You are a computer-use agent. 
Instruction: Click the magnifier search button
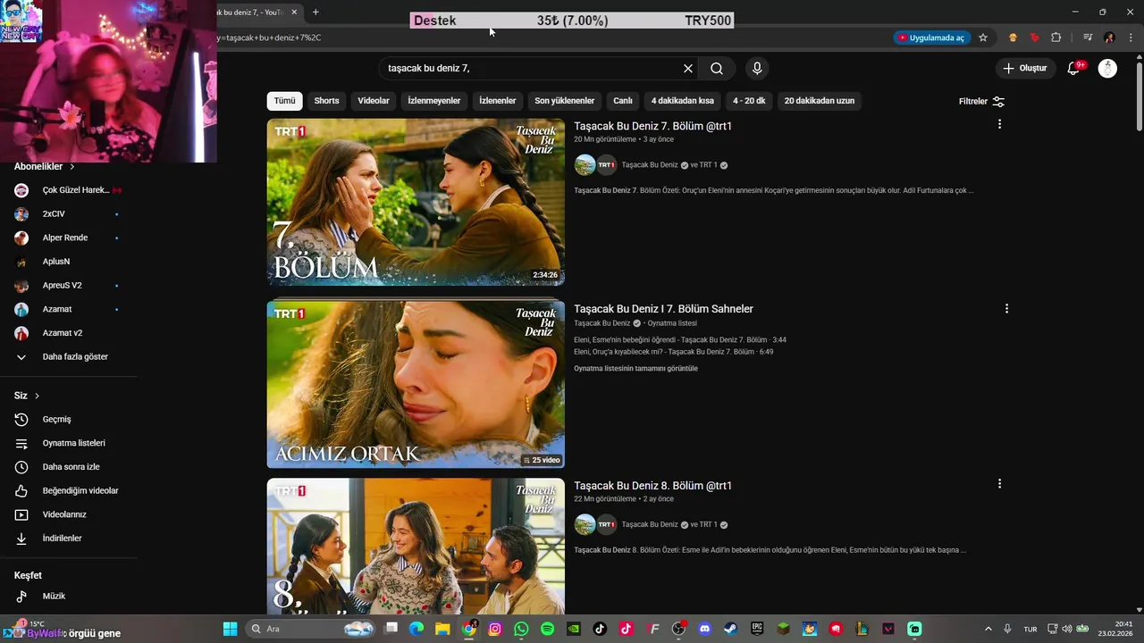[717, 69]
